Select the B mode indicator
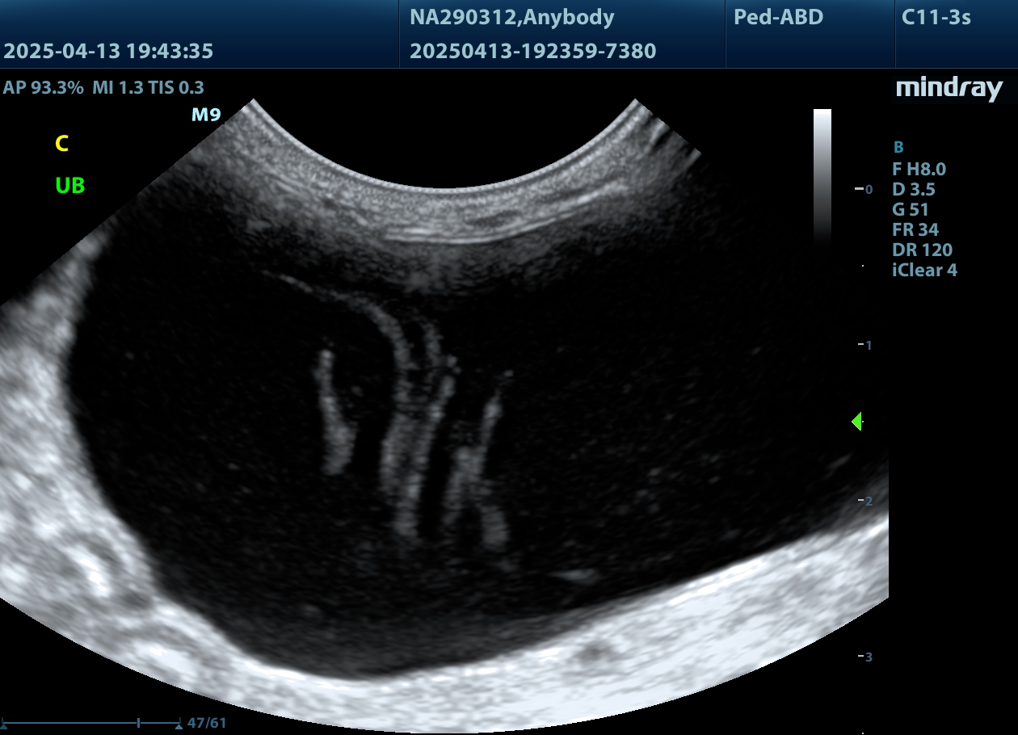 click(x=898, y=148)
